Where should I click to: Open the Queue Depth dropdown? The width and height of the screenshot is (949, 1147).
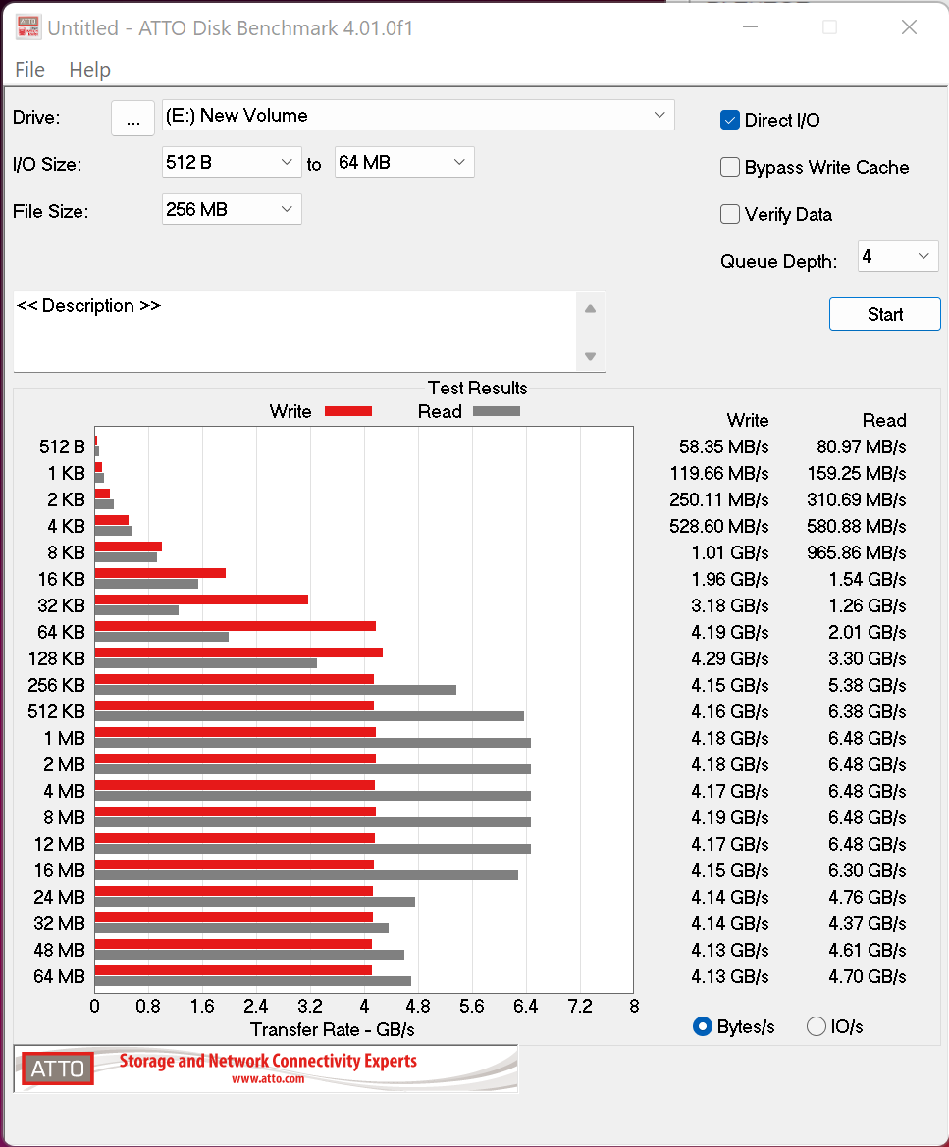(898, 257)
